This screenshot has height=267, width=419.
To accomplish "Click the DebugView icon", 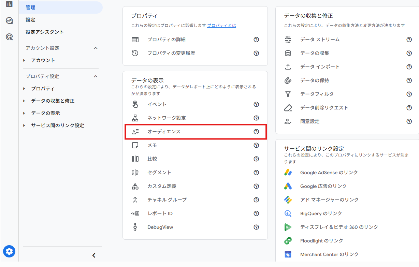I will coord(135,227).
